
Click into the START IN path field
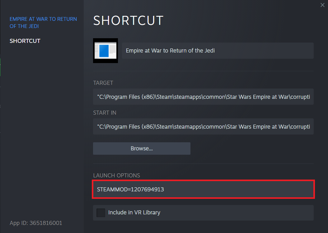point(203,126)
